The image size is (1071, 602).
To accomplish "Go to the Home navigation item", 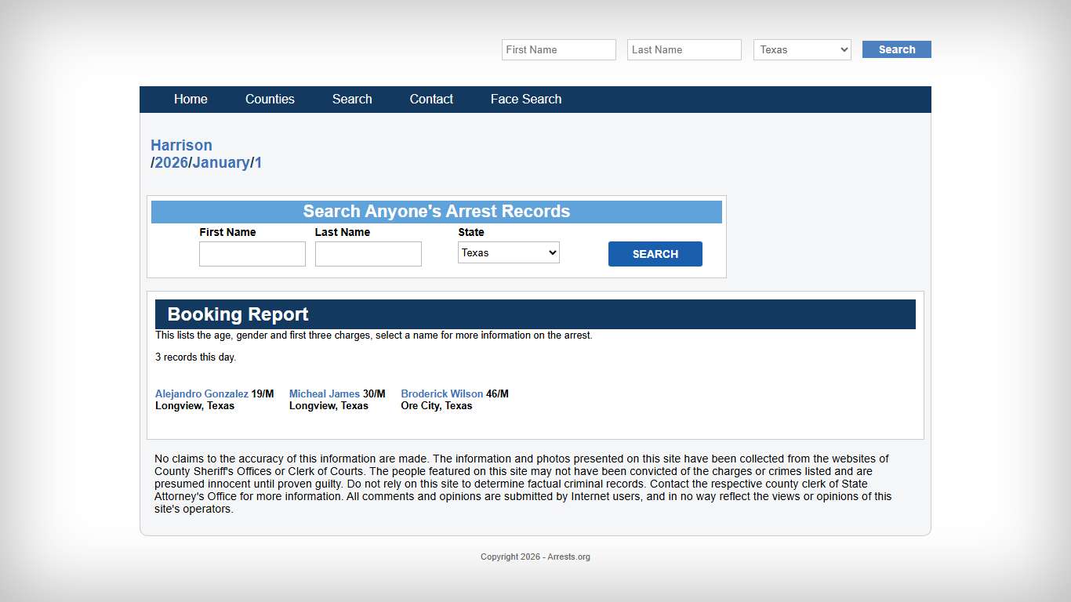I will point(191,99).
